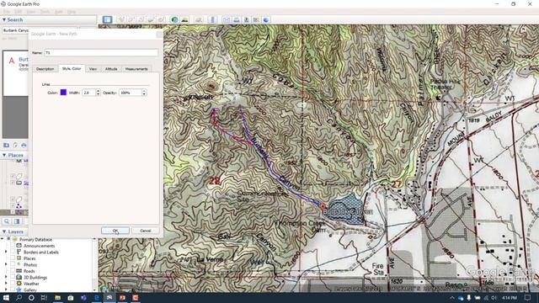Open the File menu

coord(7,11)
